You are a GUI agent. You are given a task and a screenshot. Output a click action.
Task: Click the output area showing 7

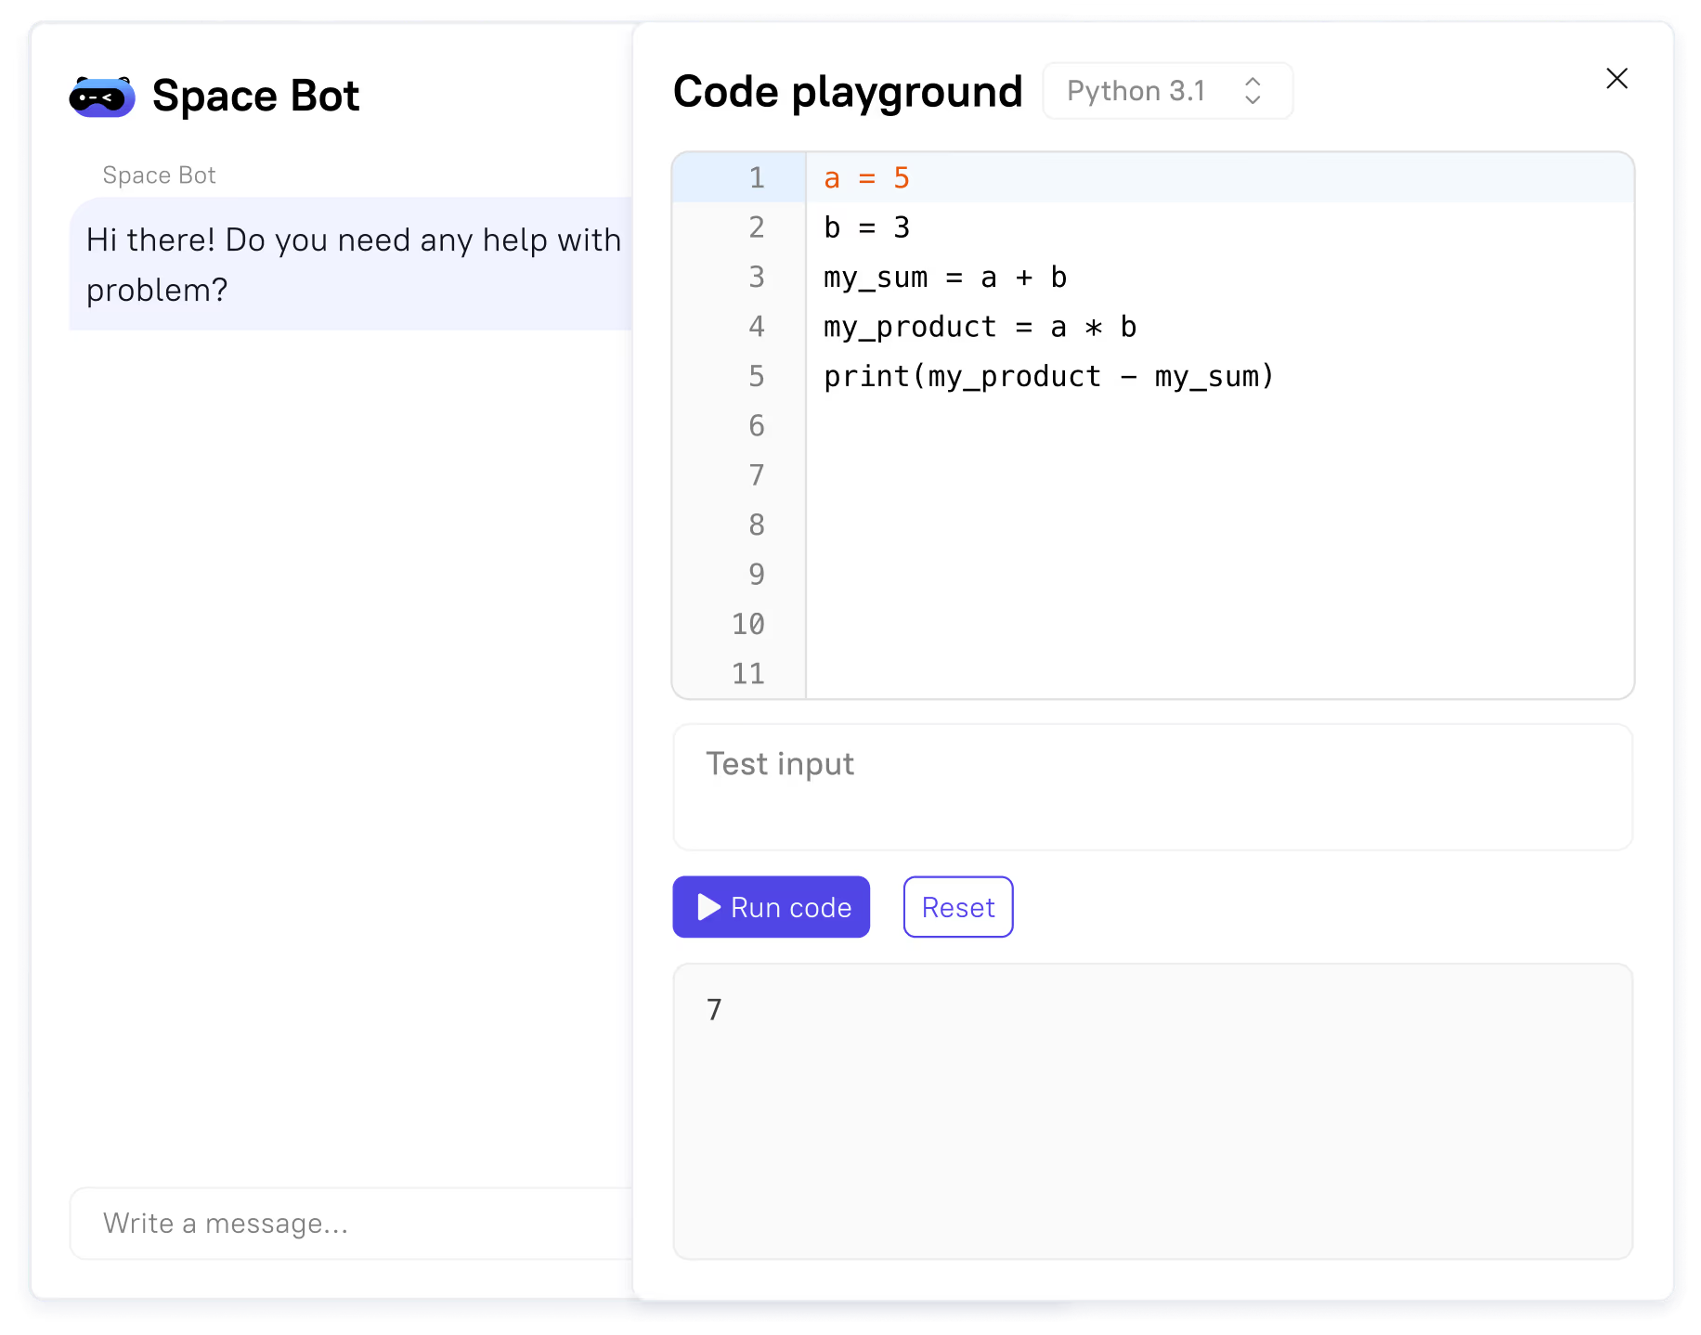(1151, 1110)
